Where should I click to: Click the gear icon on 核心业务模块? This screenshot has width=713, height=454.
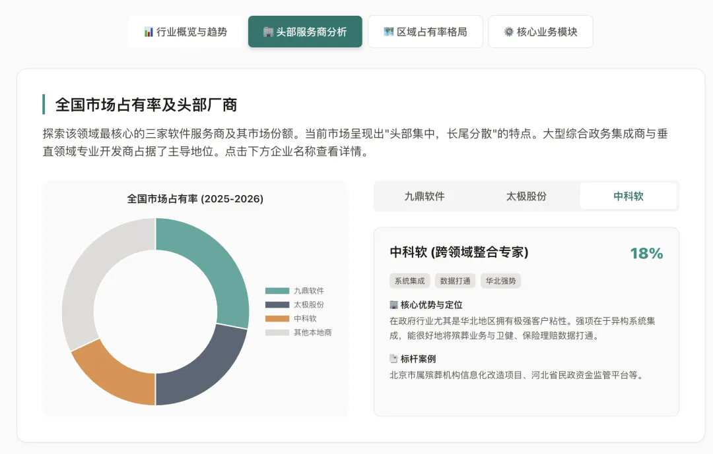tap(509, 32)
